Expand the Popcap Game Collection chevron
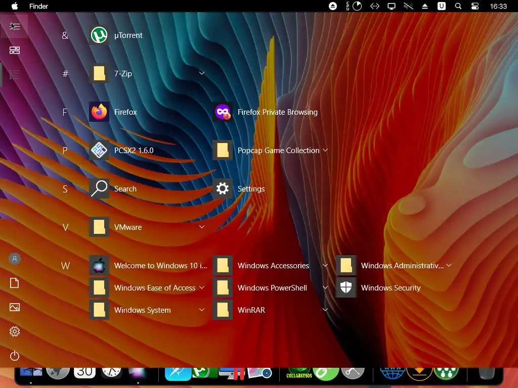This screenshot has width=518, height=388. click(325, 150)
